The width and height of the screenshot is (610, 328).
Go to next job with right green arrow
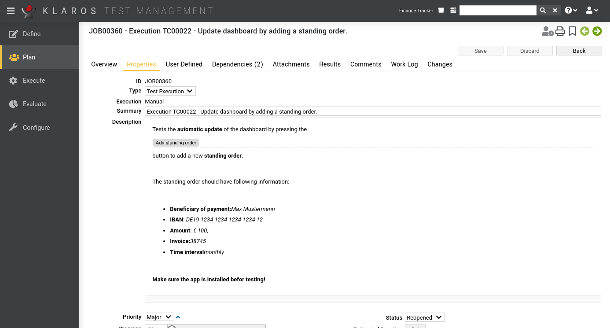click(597, 31)
